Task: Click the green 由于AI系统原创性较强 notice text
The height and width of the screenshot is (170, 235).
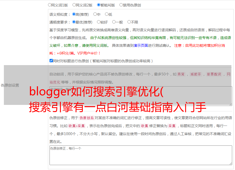Action: click(x=108, y=38)
